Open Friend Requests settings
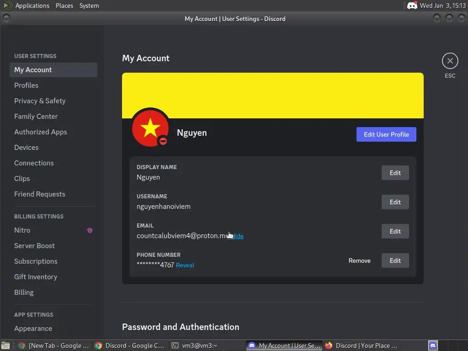Viewport: 468px width, 351px height. [53, 194]
